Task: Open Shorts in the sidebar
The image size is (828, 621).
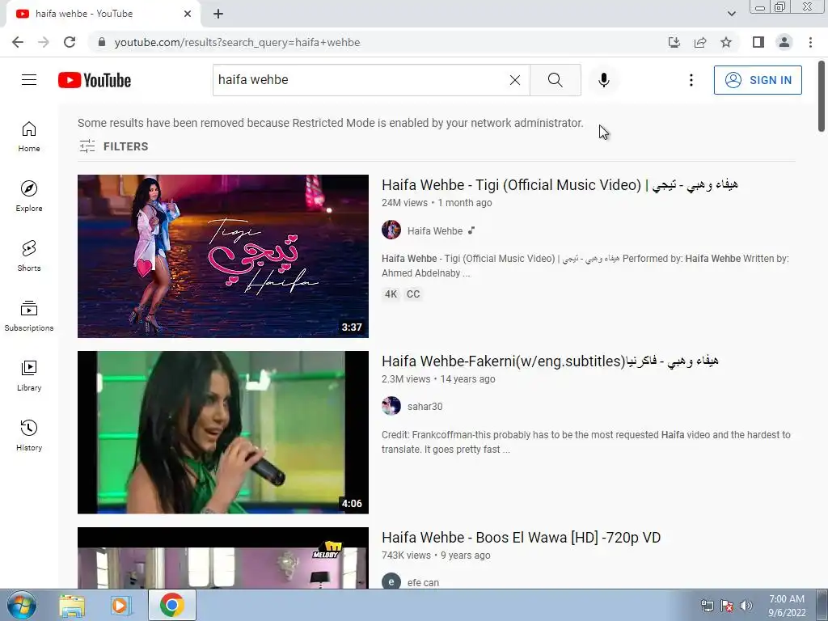Action: click(29, 256)
